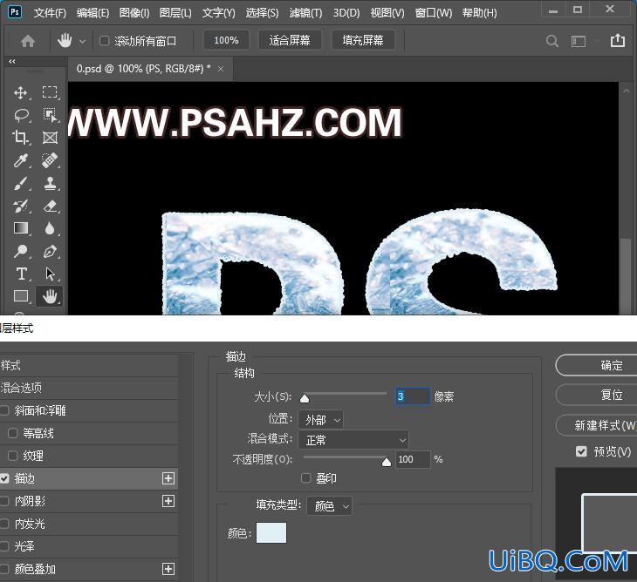Screen dimensions: 637x582
Task: Select the Rectangular Marquee tool
Action: (x=50, y=92)
